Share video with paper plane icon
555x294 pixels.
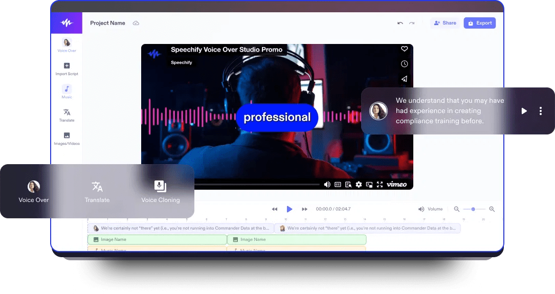point(404,79)
